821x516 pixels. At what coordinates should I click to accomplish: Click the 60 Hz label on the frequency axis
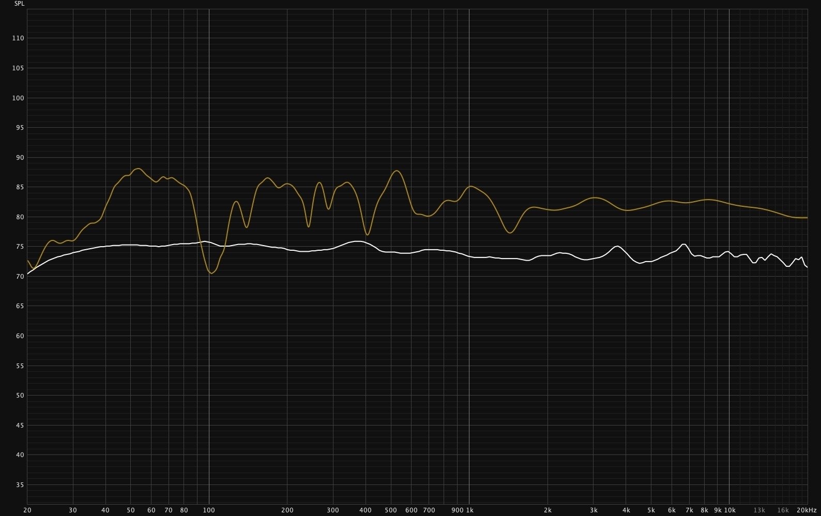tap(151, 510)
